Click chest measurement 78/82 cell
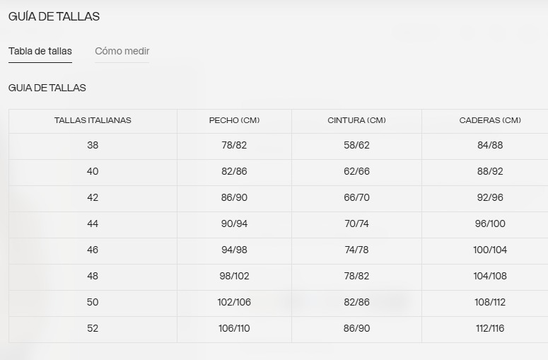 234,145
